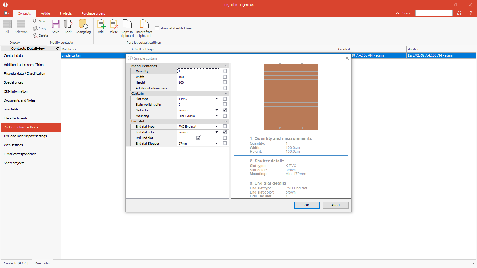The image size is (477, 268).
Task: Toggle the Drill End slat checkbox
Action: pyautogui.click(x=198, y=138)
